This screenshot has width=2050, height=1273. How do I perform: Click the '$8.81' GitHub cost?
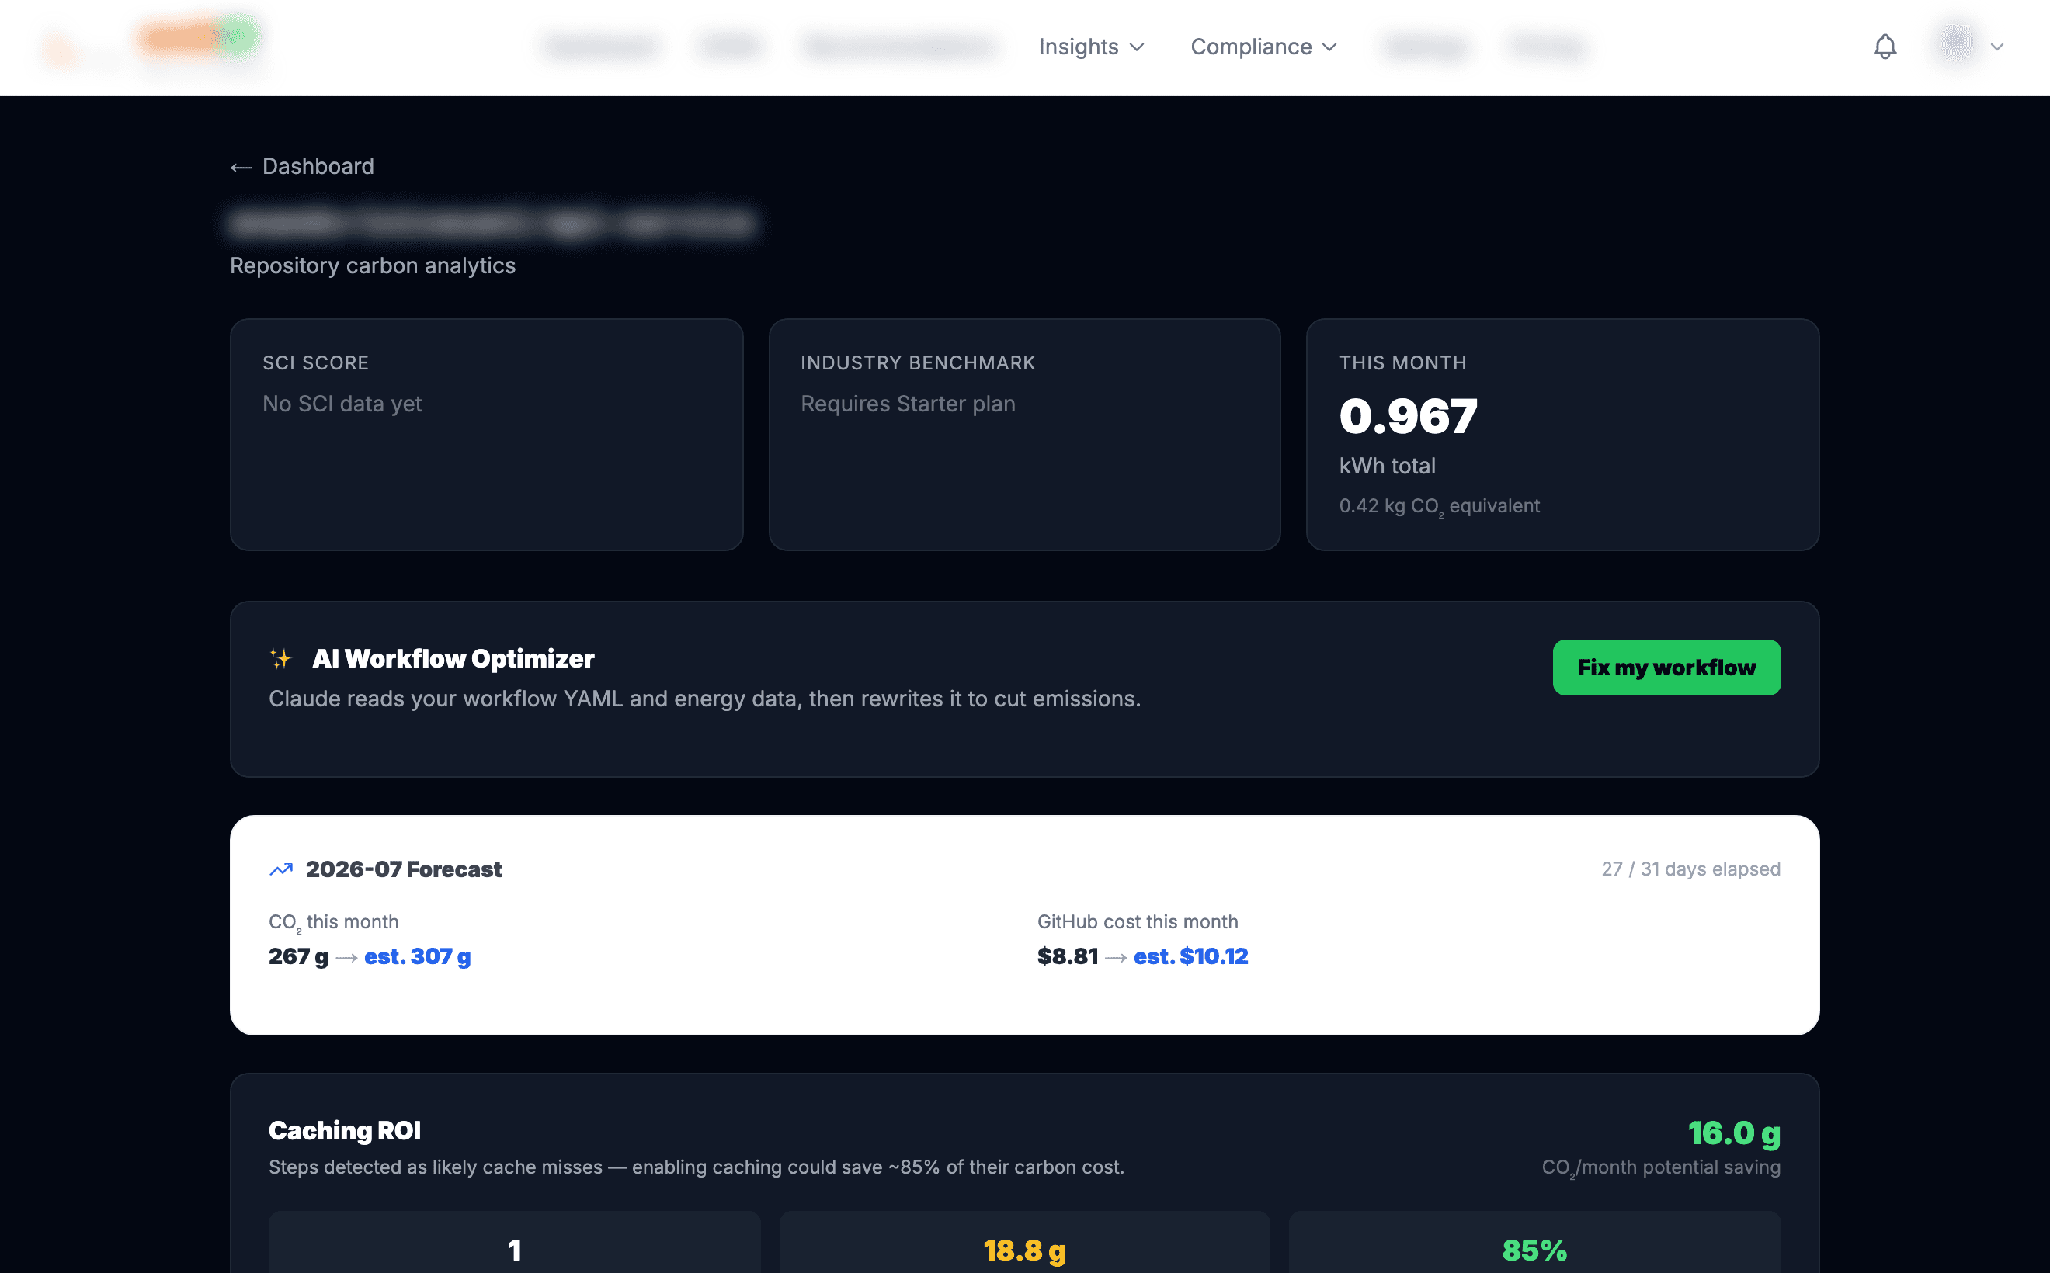point(1067,956)
